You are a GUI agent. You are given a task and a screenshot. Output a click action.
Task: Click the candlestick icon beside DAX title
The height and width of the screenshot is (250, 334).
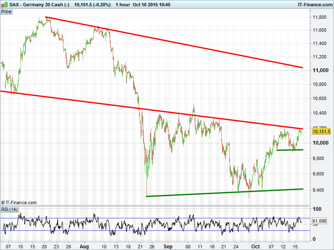(x=5, y=4)
